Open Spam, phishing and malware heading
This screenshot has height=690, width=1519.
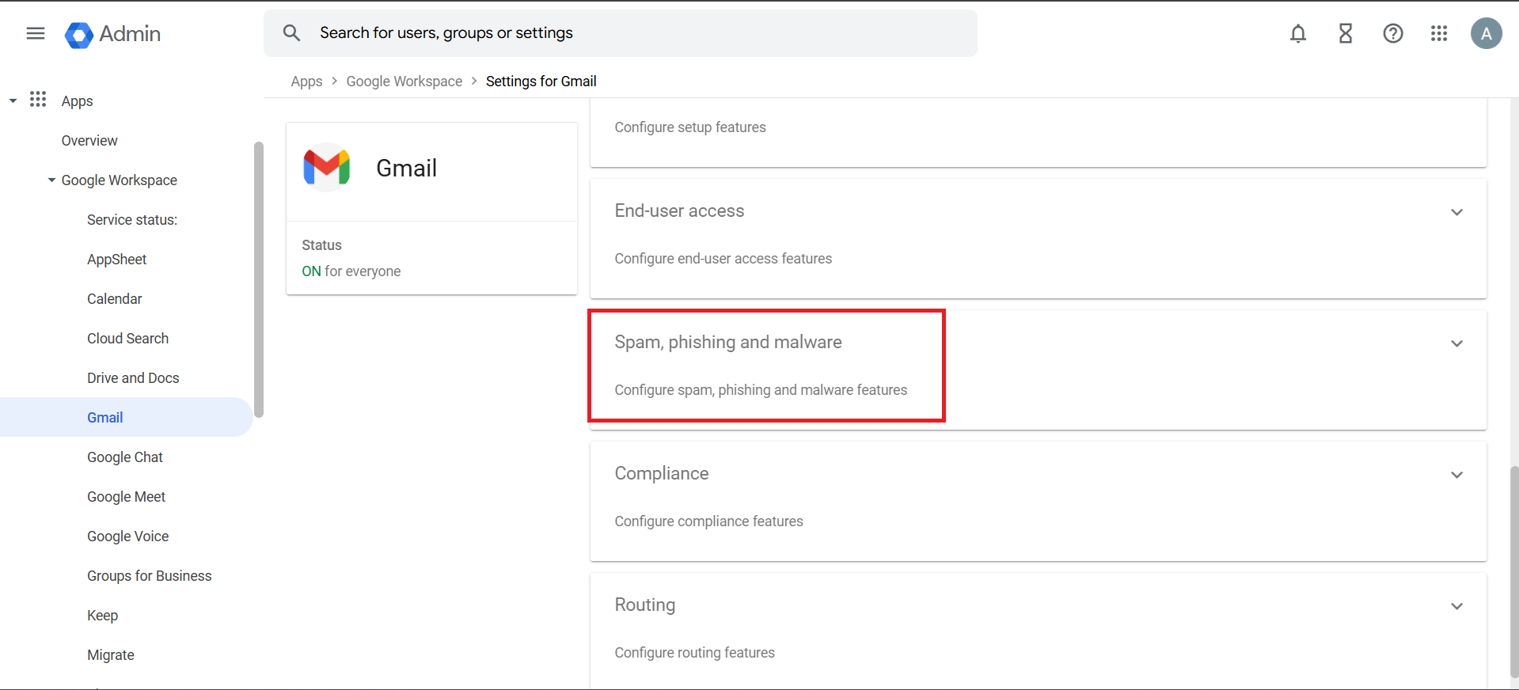[x=728, y=342]
